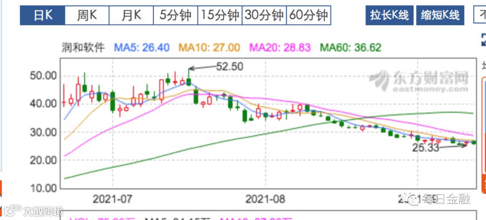
Task: Click the 25.33 low price label
Action: [x=426, y=148]
